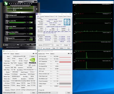Open the Fan Speed (RPM) sensor dropdown

point(51,66)
